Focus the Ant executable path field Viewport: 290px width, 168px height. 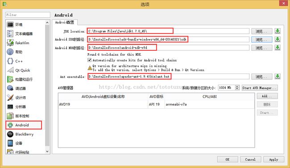pyautogui.click(x=168, y=77)
